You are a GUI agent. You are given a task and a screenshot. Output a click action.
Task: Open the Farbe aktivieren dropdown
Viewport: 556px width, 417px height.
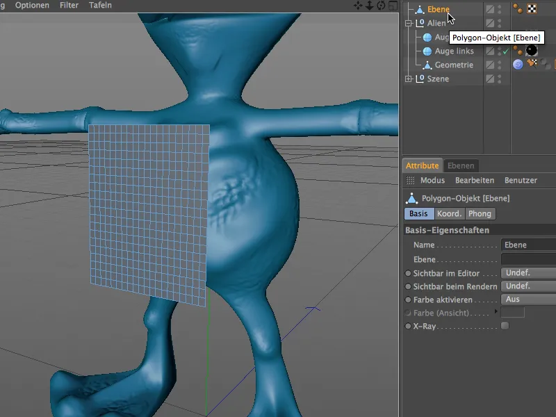[x=528, y=300]
